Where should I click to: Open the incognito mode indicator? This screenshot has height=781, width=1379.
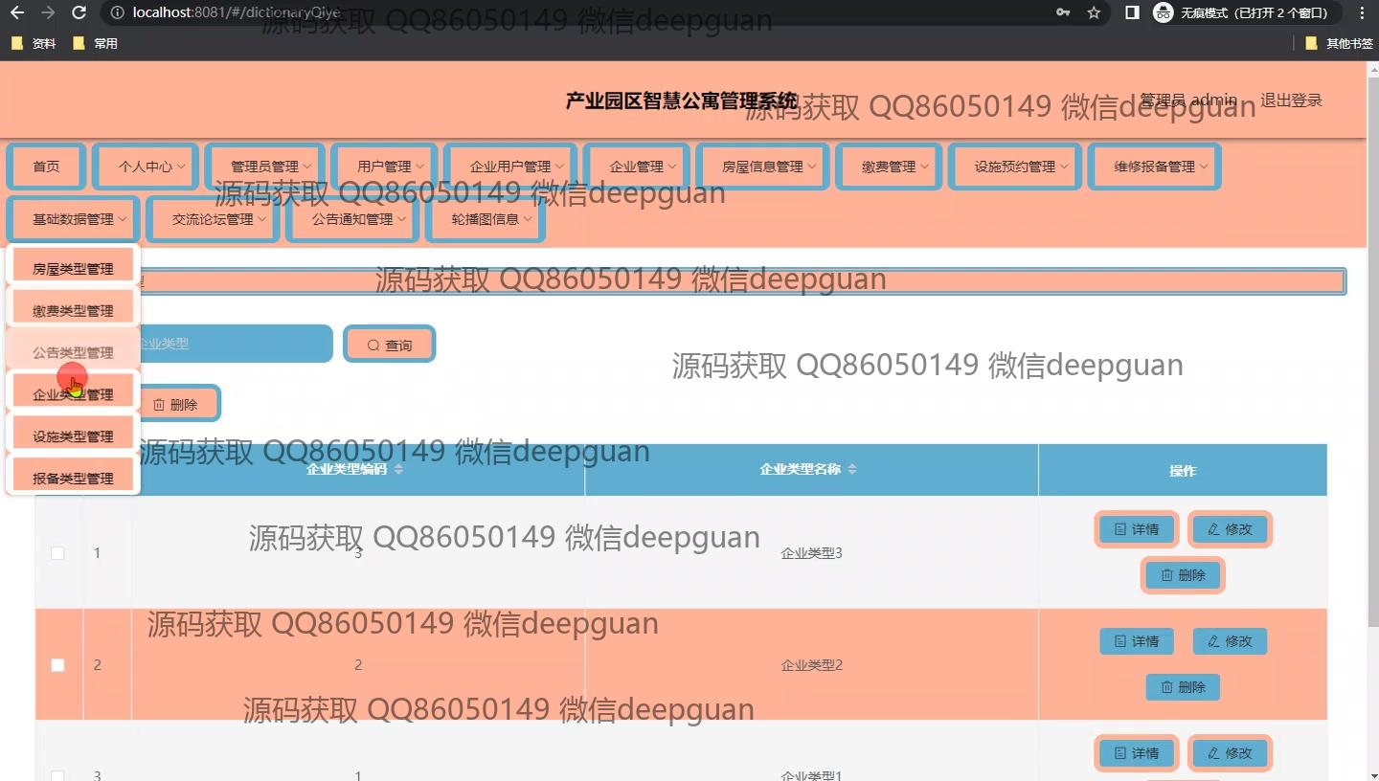pos(1244,12)
